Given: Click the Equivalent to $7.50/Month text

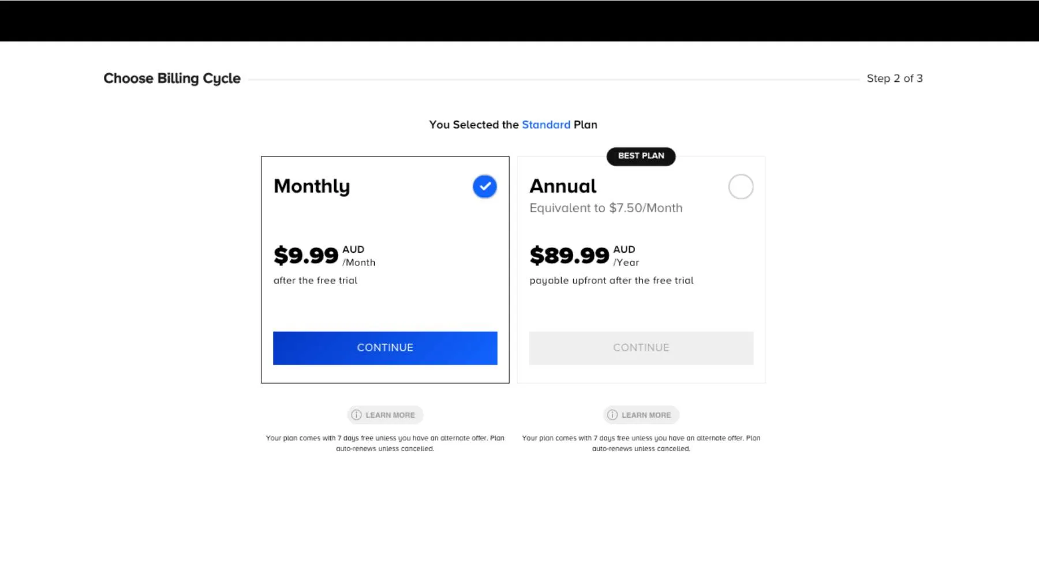Looking at the screenshot, I should pos(606,208).
